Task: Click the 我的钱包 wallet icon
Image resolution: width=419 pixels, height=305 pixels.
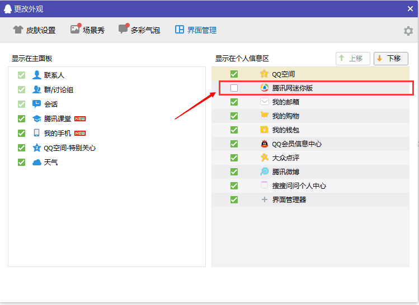Action: 264,130
